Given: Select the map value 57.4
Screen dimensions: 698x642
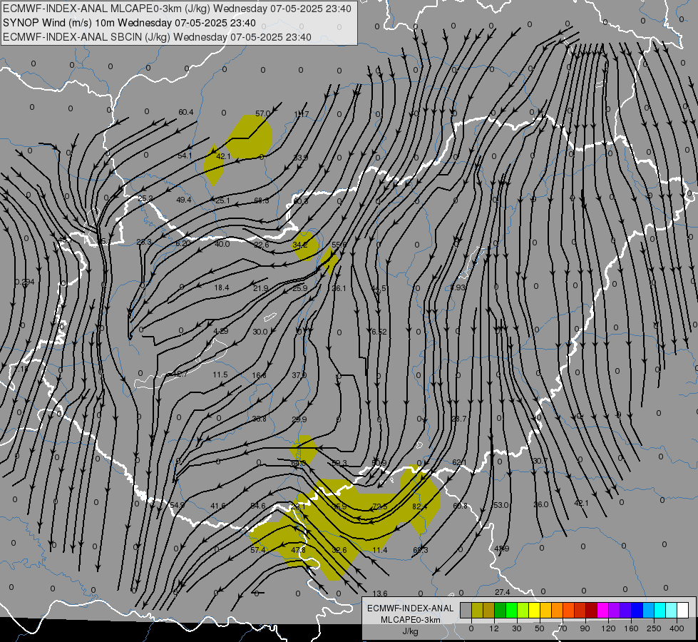Looking at the screenshot, I should coord(258,550).
